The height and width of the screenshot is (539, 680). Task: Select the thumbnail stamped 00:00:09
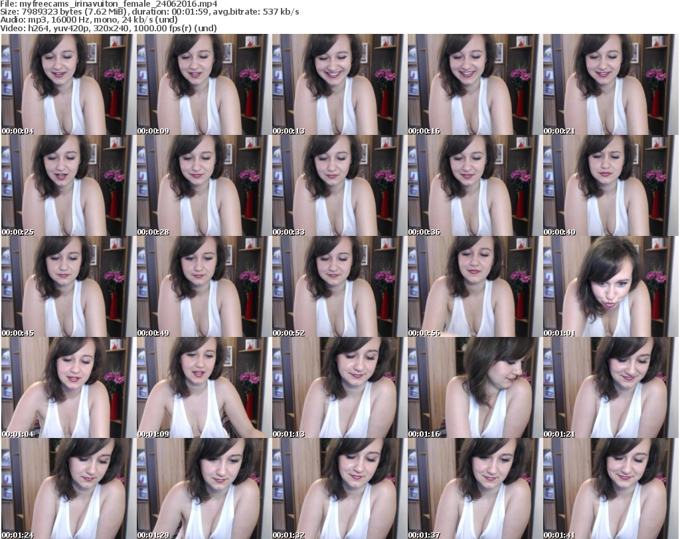pyautogui.click(x=205, y=84)
